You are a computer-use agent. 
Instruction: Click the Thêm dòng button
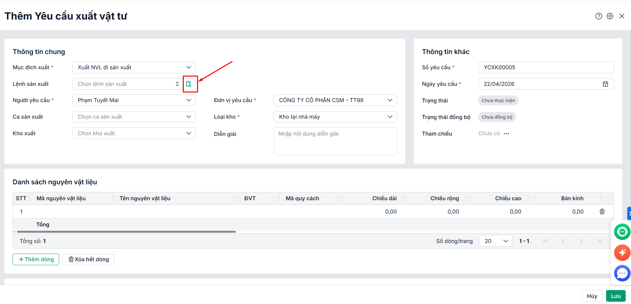click(x=36, y=259)
